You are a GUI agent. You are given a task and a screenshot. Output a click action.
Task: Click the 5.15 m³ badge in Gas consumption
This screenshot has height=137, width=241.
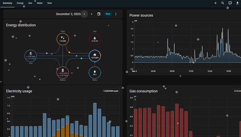tap(237, 91)
